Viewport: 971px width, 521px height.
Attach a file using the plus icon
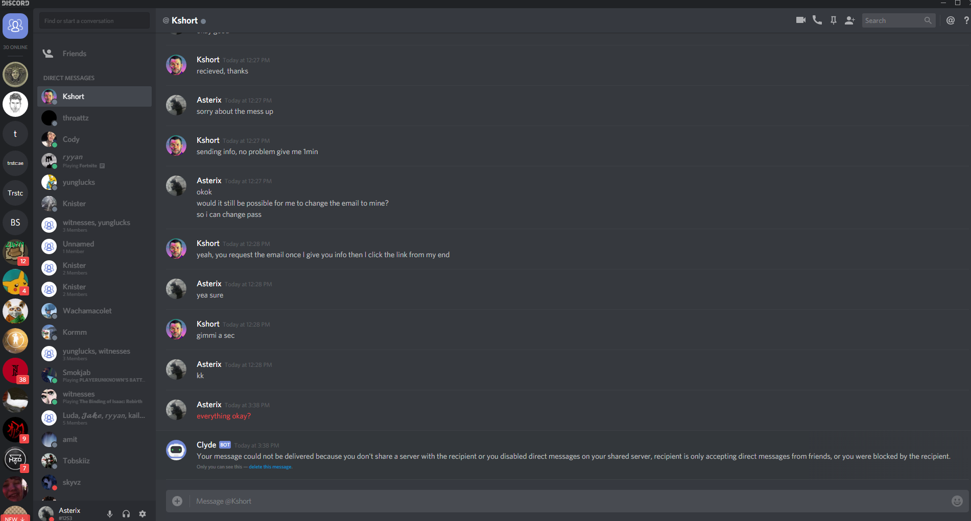click(177, 501)
